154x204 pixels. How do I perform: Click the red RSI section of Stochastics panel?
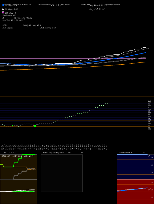pos(135,192)
